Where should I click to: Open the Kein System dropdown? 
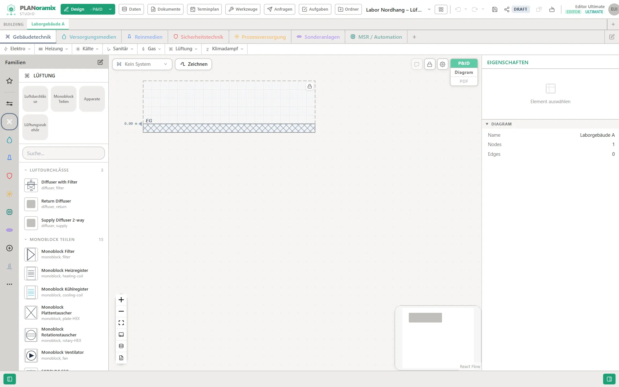[x=142, y=64]
